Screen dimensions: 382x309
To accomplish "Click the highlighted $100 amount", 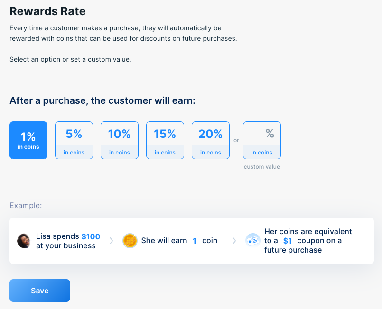I will [x=92, y=236].
